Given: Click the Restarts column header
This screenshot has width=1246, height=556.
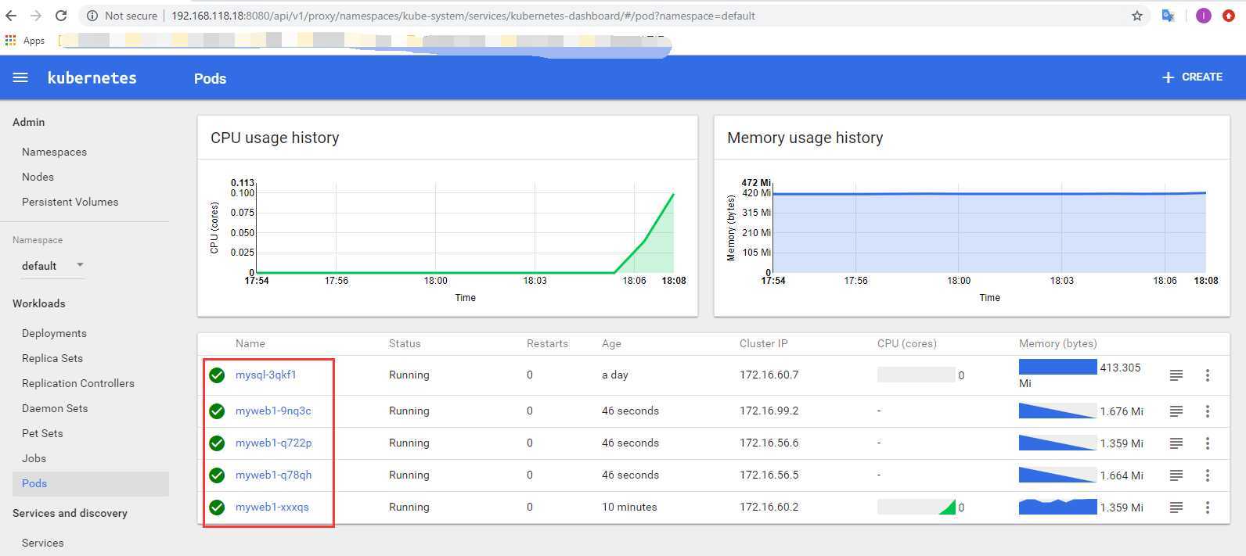Looking at the screenshot, I should tap(547, 343).
